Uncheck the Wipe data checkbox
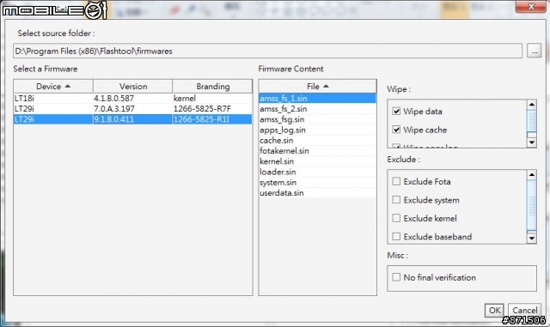This screenshot has height=327, width=550. pyautogui.click(x=396, y=111)
